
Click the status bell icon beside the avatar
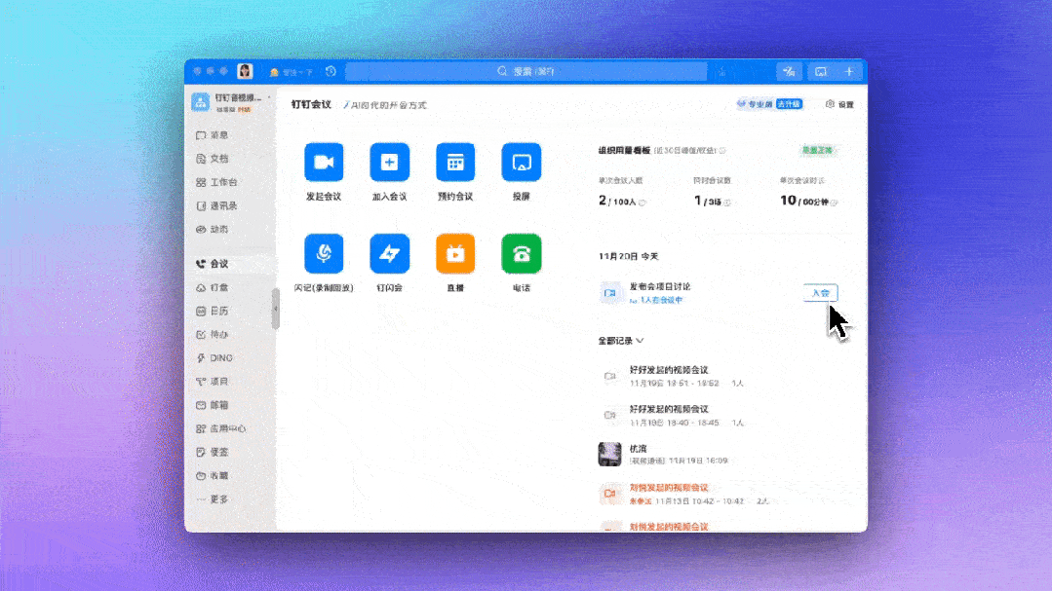point(274,72)
